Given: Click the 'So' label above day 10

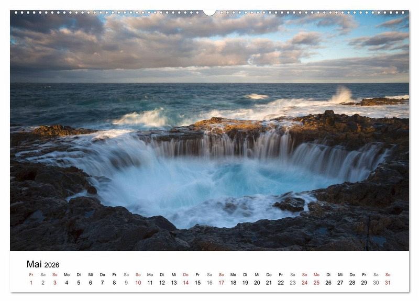Looking at the screenshot, I should click(138, 274).
